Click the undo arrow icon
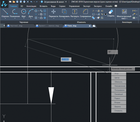Screen dimensions: 140x122 pyautogui.click(x=31, y=2)
